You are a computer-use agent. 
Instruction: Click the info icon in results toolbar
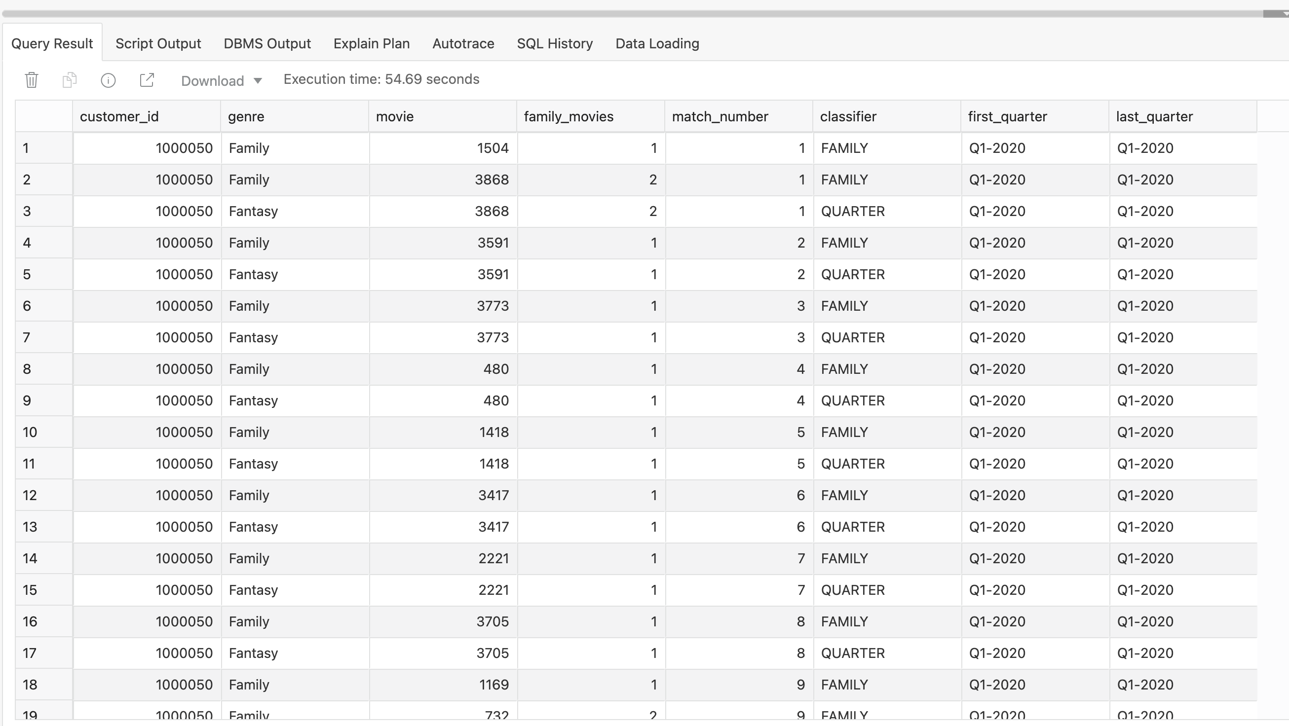pos(108,80)
